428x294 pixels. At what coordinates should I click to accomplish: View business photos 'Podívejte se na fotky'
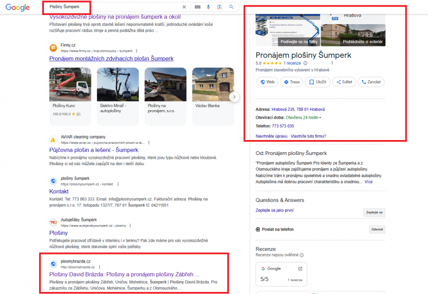[x=299, y=42]
